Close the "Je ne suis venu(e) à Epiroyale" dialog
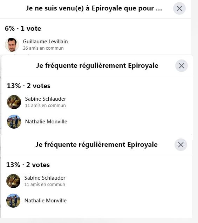Screen dimensions: 198x223 tap(179, 8)
